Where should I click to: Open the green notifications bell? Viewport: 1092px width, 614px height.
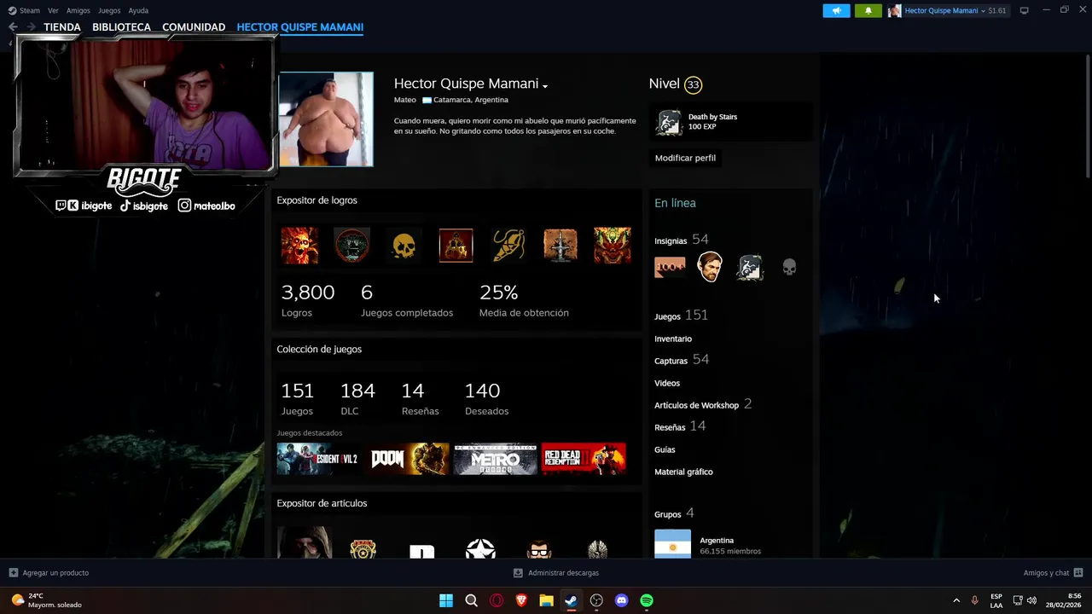868,10
